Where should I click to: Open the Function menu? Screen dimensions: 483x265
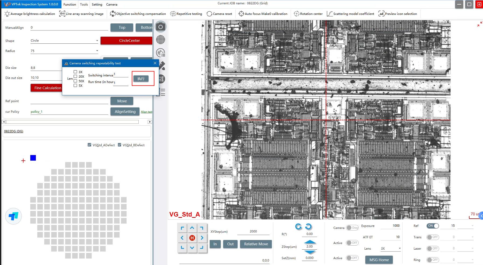(x=70, y=4)
